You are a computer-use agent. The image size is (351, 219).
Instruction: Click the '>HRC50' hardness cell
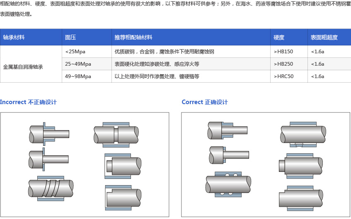click(284, 76)
